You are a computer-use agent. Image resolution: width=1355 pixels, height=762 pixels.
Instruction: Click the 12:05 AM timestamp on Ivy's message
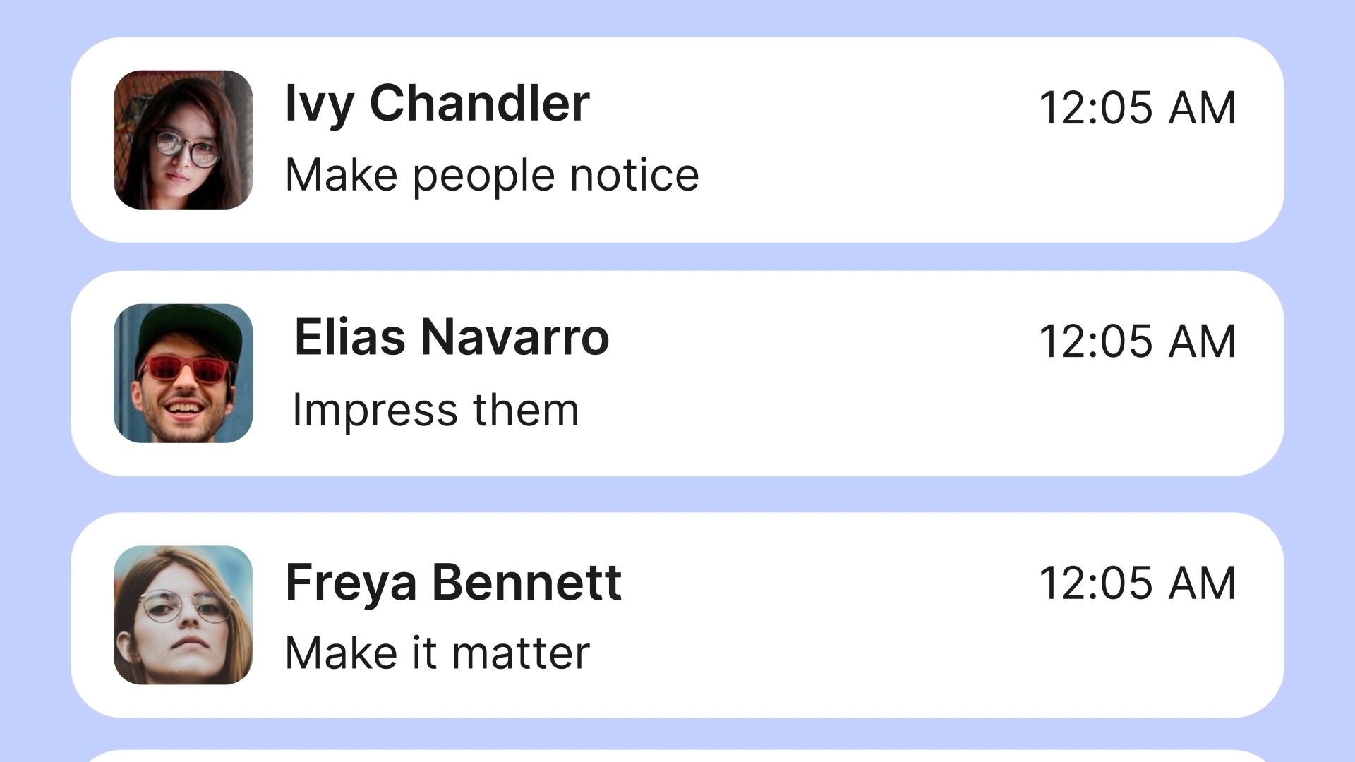1137,108
